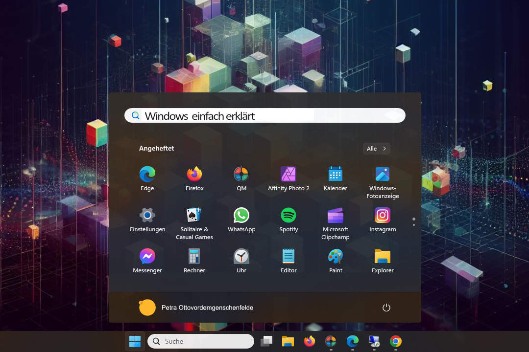Go to the second pinned apps page dot

(x=414, y=225)
